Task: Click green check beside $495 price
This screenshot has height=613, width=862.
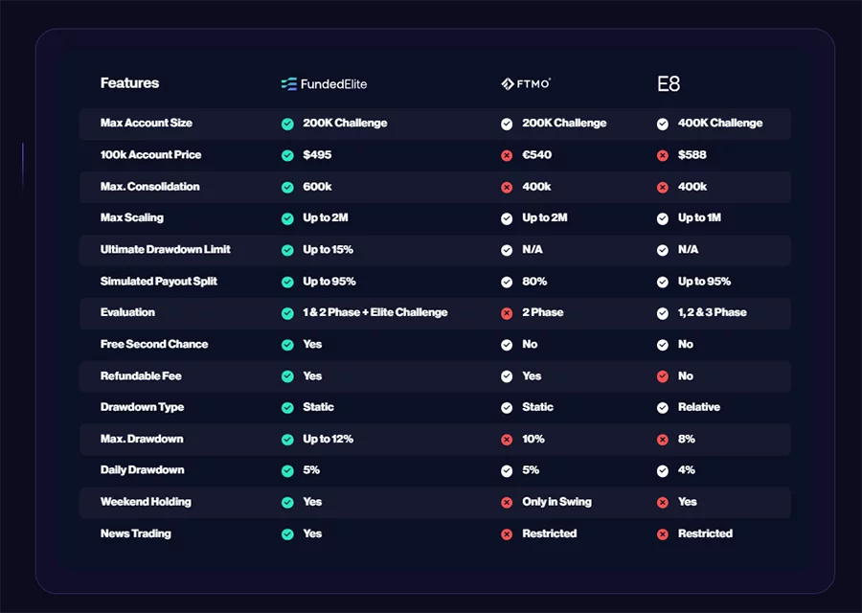Action: pyautogui.click(x=287, y=155)
